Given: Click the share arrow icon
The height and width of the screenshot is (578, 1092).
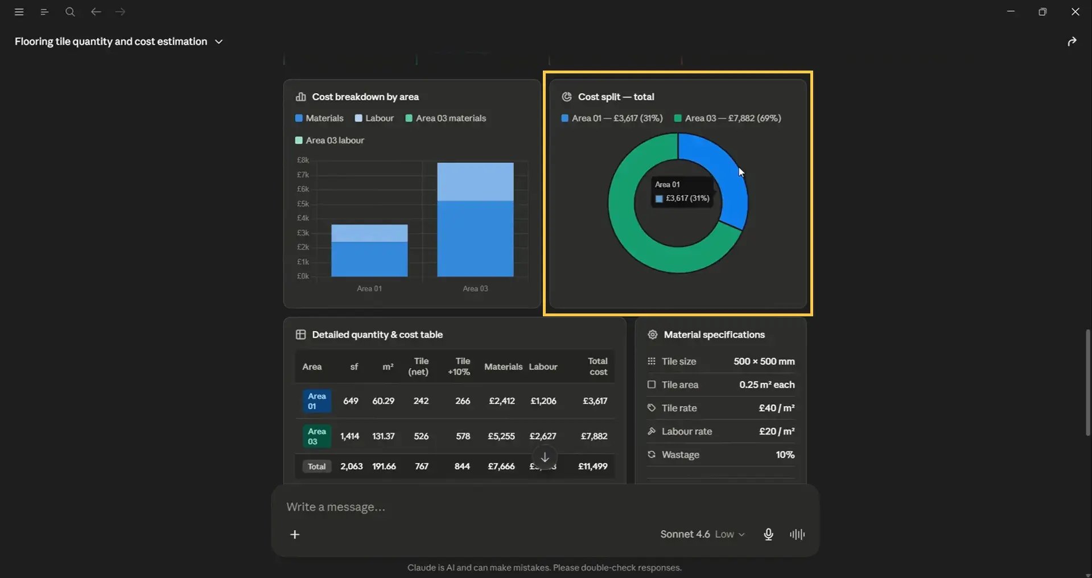Looking at the screenshot, I should pyautogui.click(x=1072, y=42).
